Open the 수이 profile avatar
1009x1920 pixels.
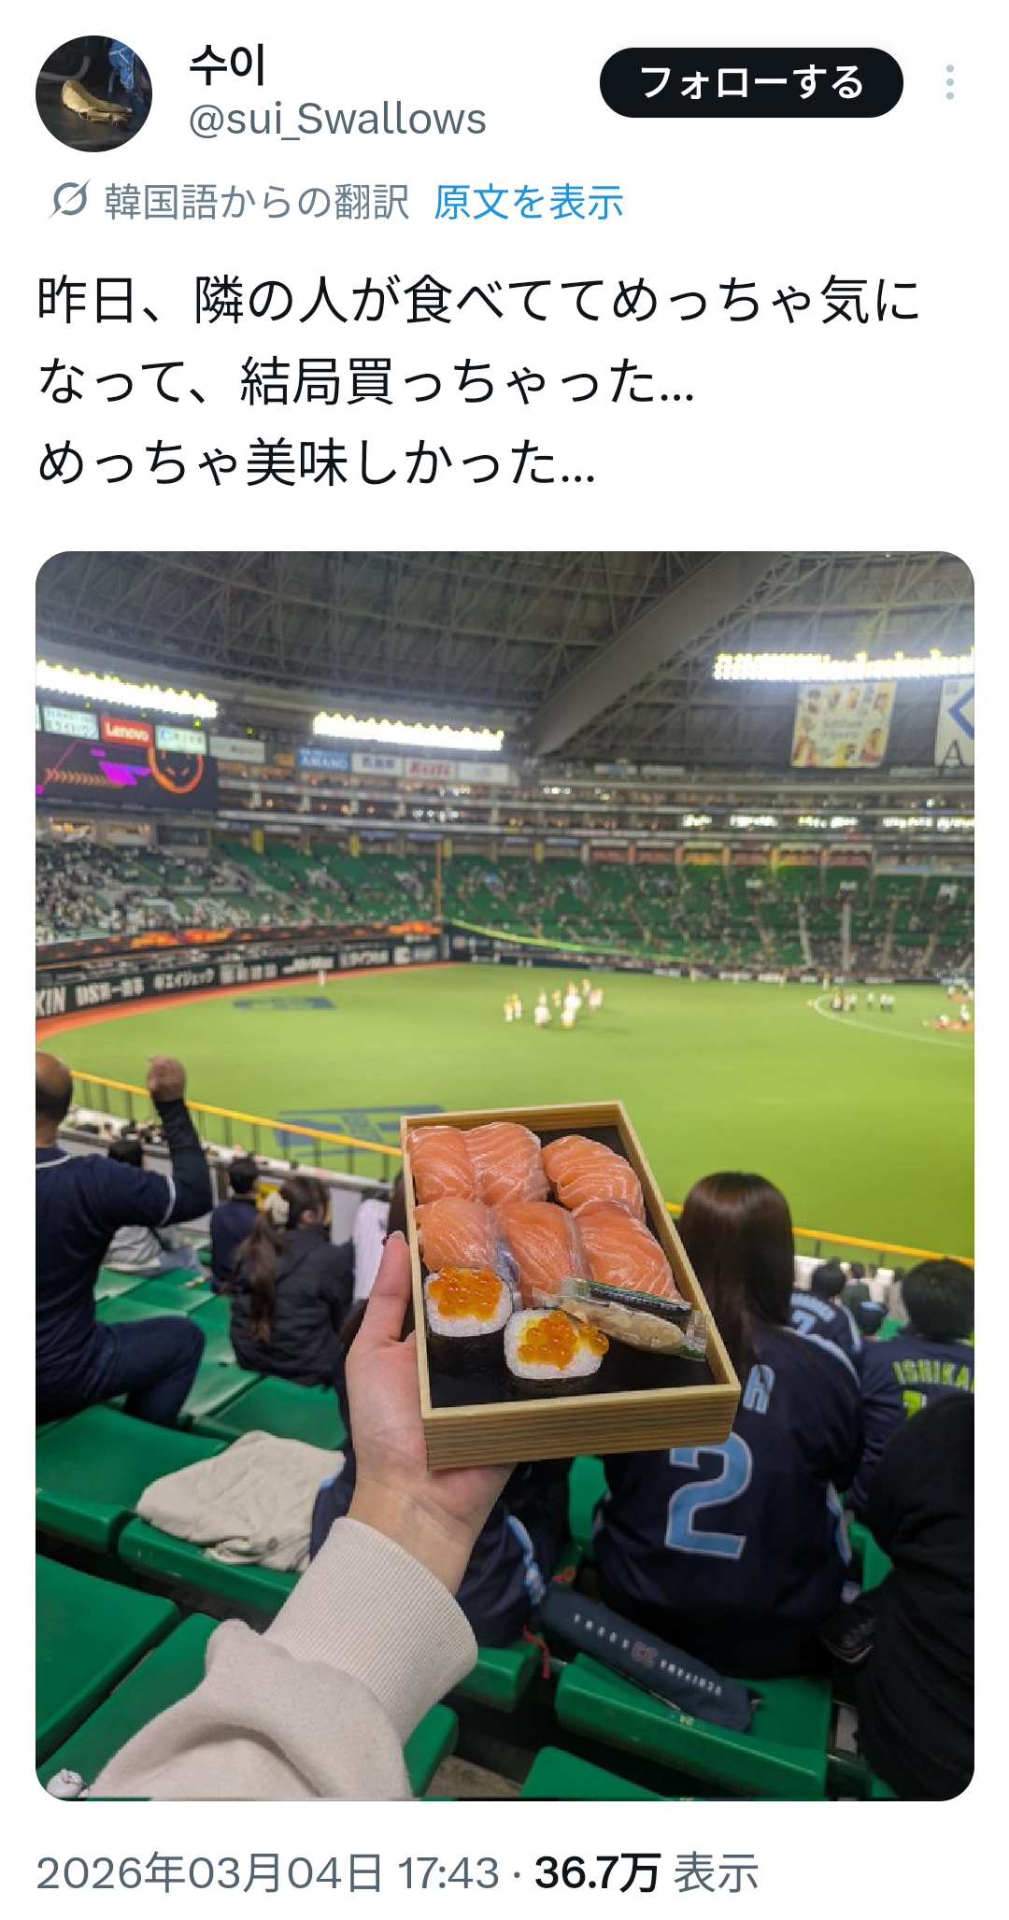tap(93, 93)
